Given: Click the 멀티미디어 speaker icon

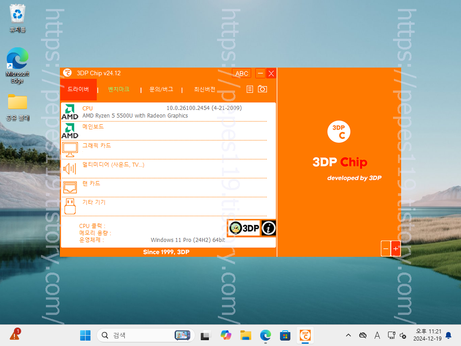Looking at the screenshot, I should tap(70, 168).
